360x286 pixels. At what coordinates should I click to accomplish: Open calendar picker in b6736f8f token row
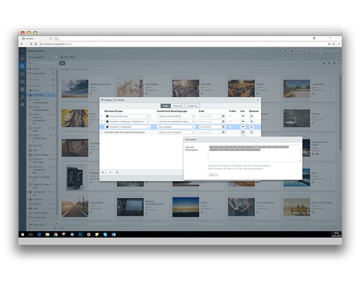click(223, 132)
